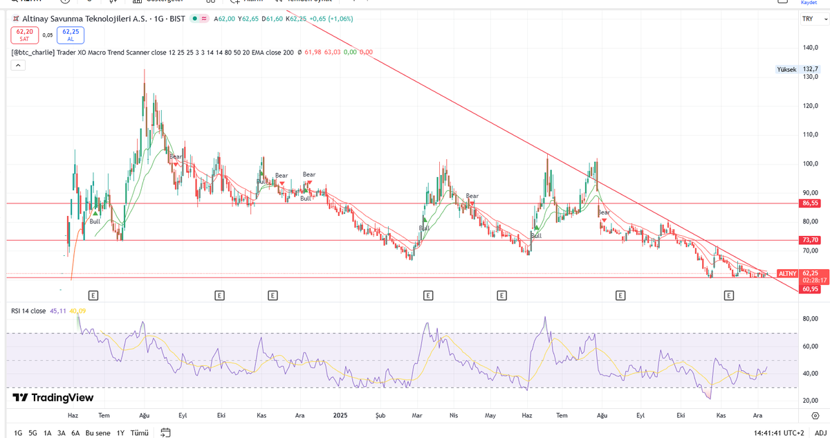The image size is (830, 438).
Task: Select the Trader XO Macro Trend Scanner legend
Action: (151, 52)
